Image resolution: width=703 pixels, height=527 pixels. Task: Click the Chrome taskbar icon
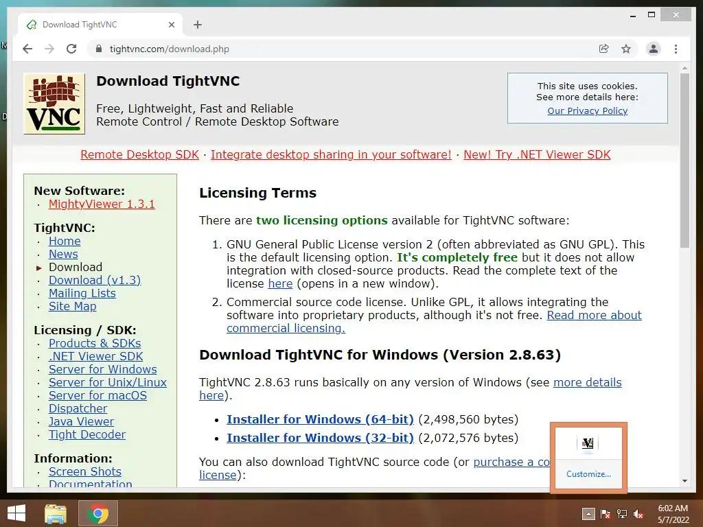[x=98, y=513]
